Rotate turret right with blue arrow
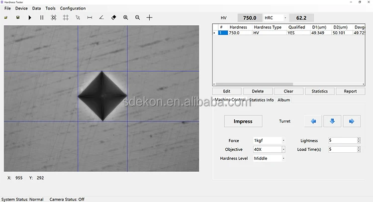 (352, 121)
